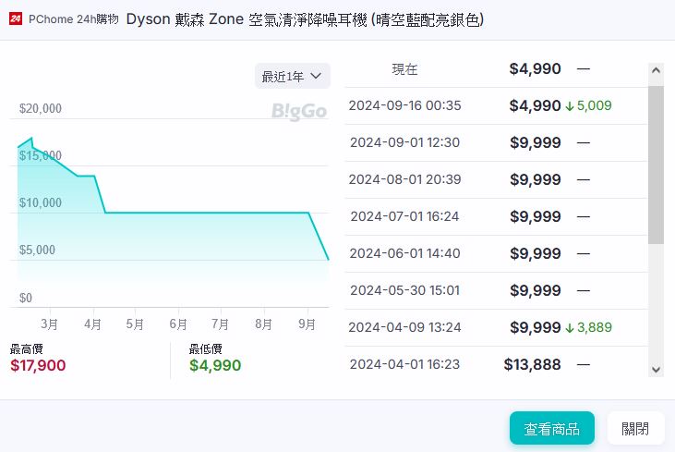The width and height of the screenshot is (675, 452).
Task: Click the scrollbar up arrow in price list
Action: click(656, 70)
